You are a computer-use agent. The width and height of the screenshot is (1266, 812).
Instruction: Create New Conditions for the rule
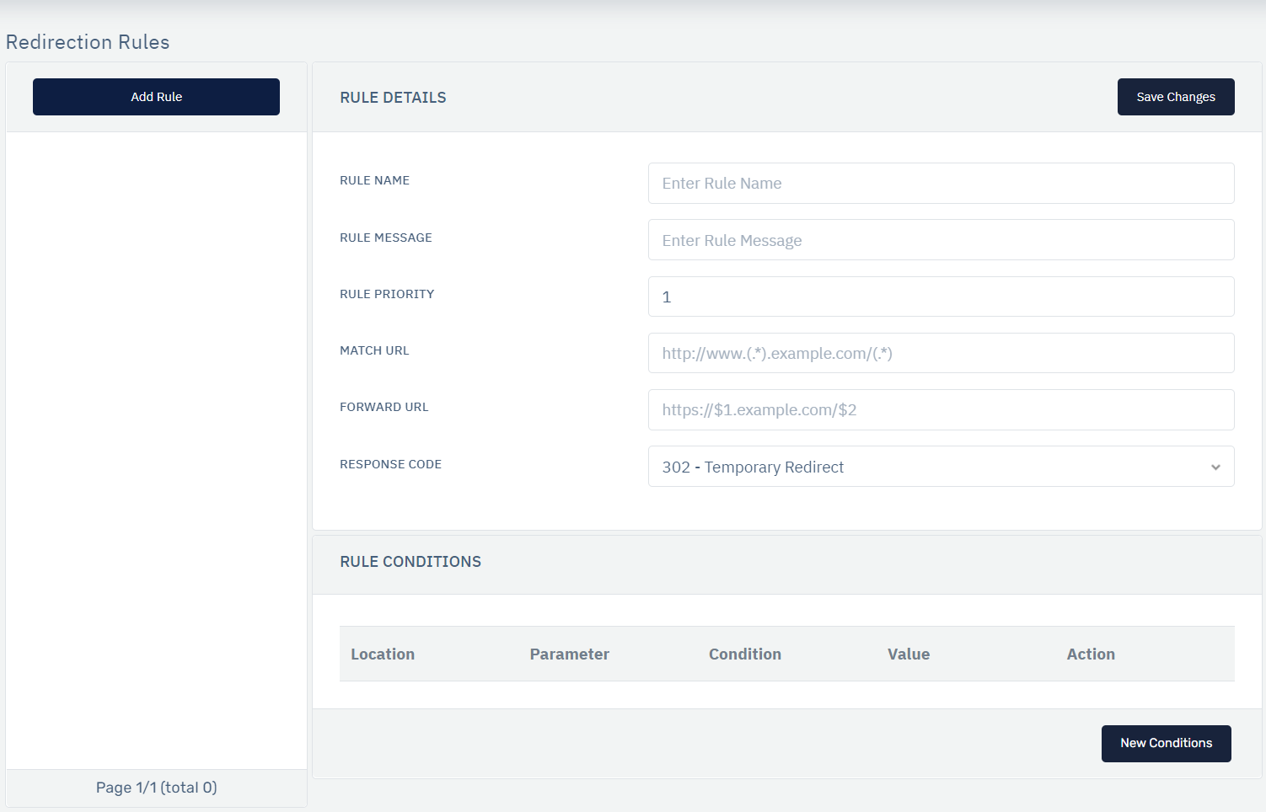(1166, 743)
